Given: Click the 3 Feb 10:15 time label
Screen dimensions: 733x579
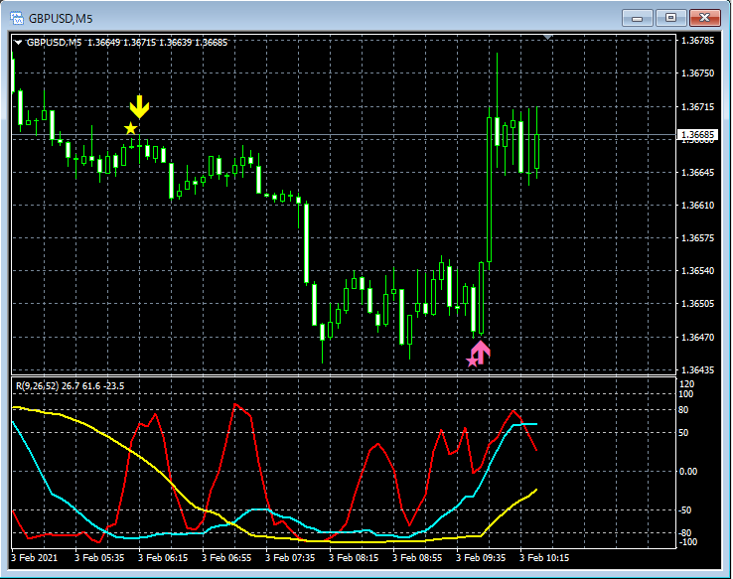Looking at the screenshot, I should coord(544,557).
